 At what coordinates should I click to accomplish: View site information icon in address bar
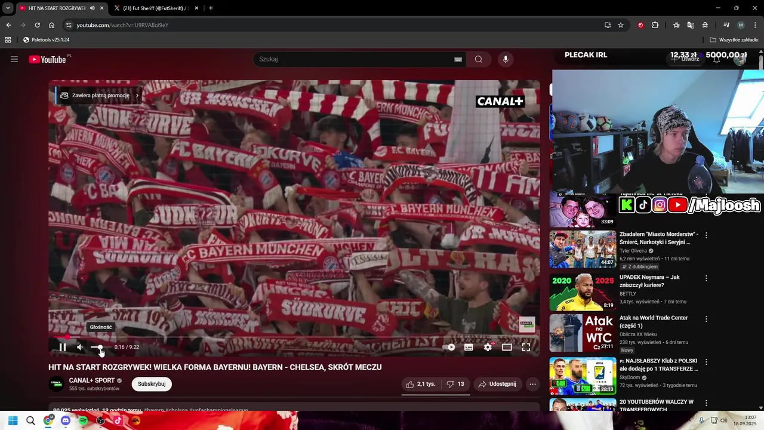[69, 25]
